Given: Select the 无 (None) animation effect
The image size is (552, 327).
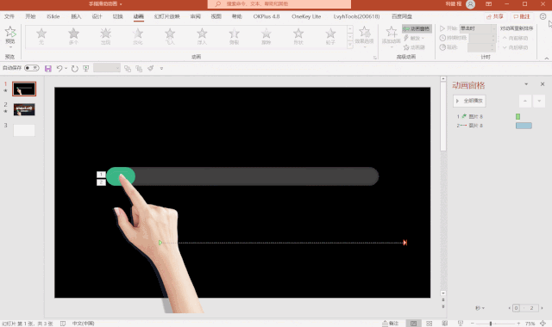Looking at the screenshot, I should pyautogui.click(x=41, y=36).
